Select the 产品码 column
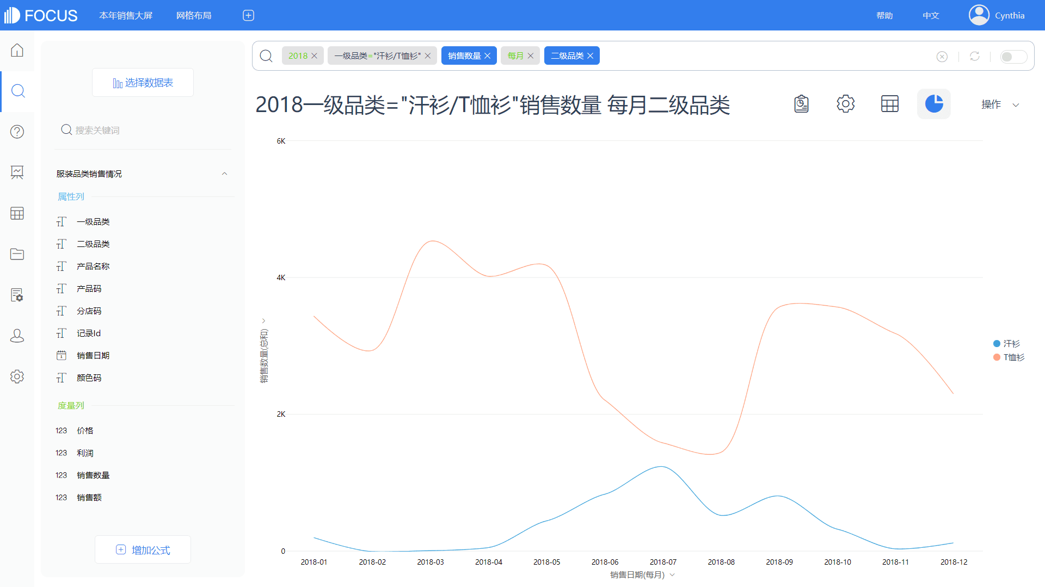1045x587 pixels. coord(89,288)
